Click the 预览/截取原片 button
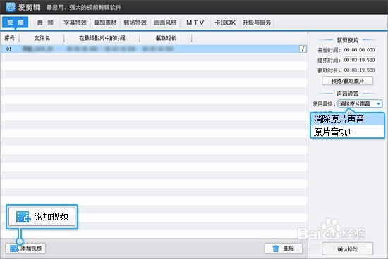 click(x=347, y=81)
